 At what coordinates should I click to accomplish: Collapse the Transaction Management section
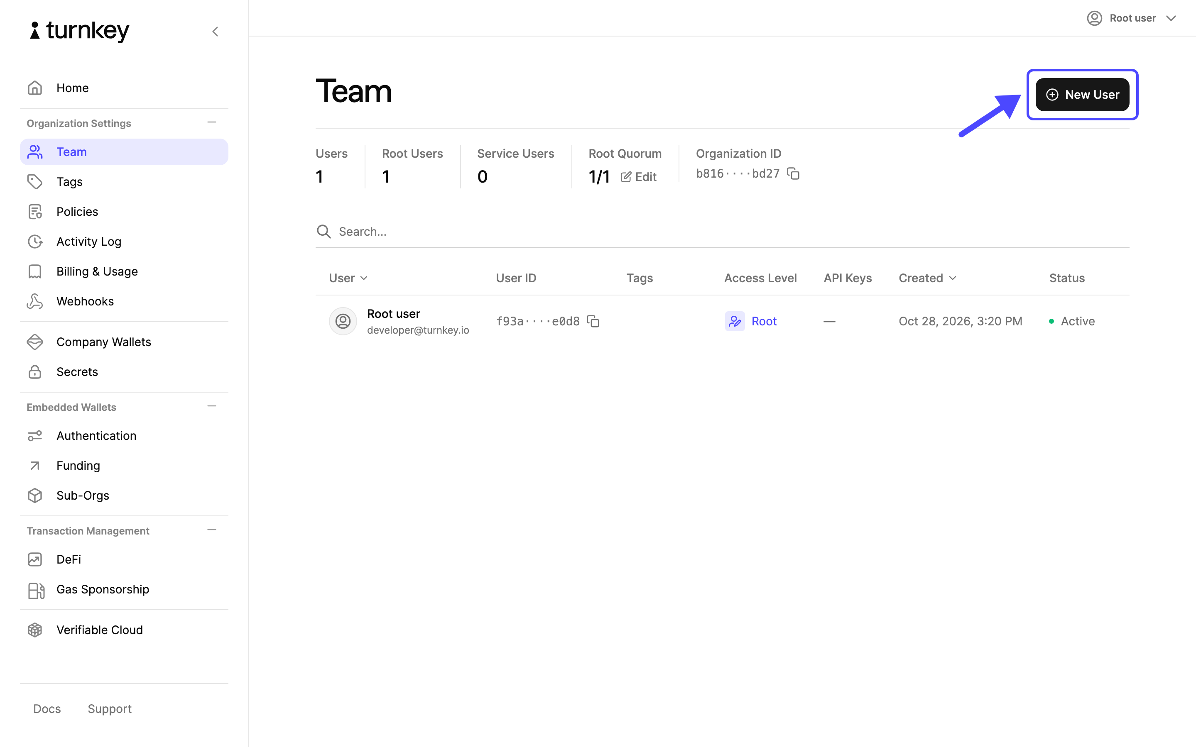pos(212,530)
